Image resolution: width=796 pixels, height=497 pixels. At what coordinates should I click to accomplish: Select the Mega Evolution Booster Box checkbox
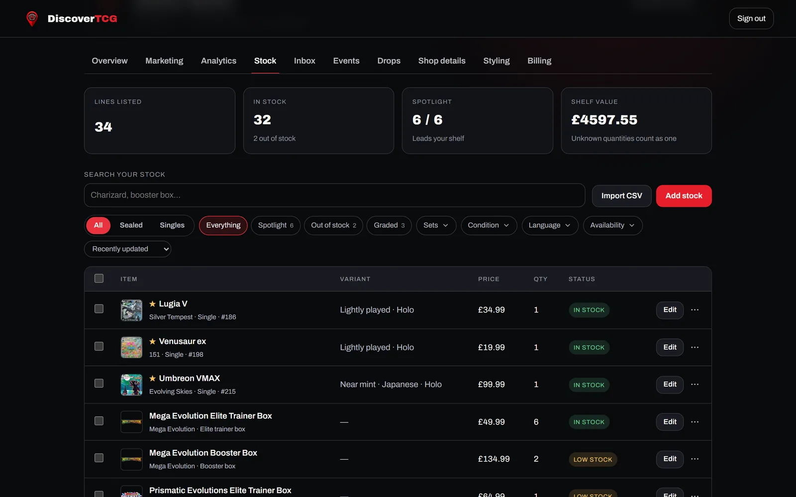coord(99,458)
